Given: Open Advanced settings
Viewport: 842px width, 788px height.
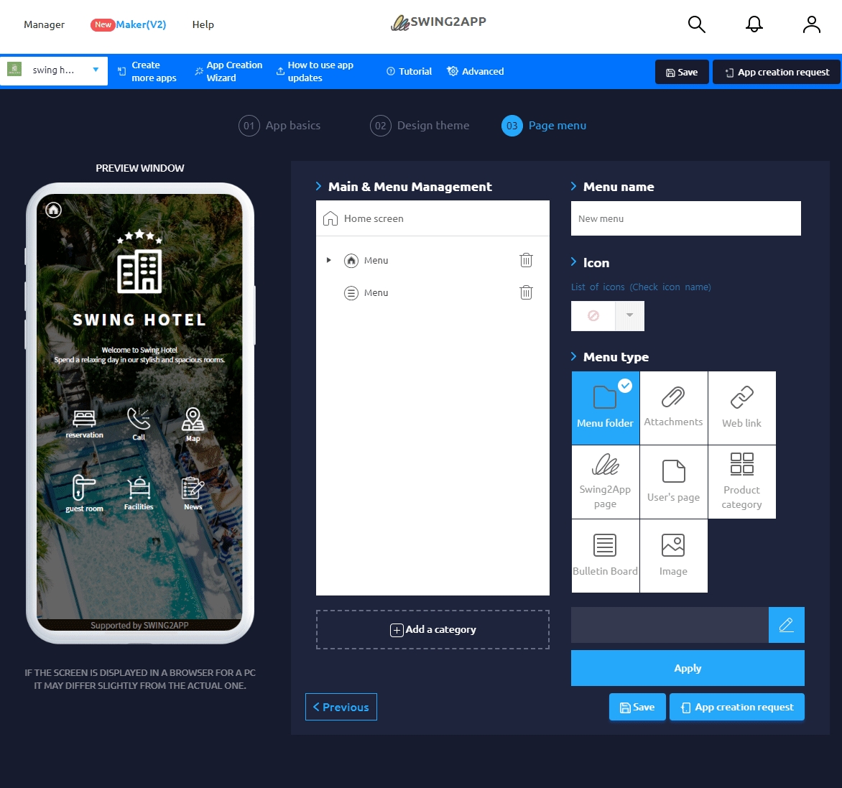Looking at the screenshot, I should click(475, 71).
